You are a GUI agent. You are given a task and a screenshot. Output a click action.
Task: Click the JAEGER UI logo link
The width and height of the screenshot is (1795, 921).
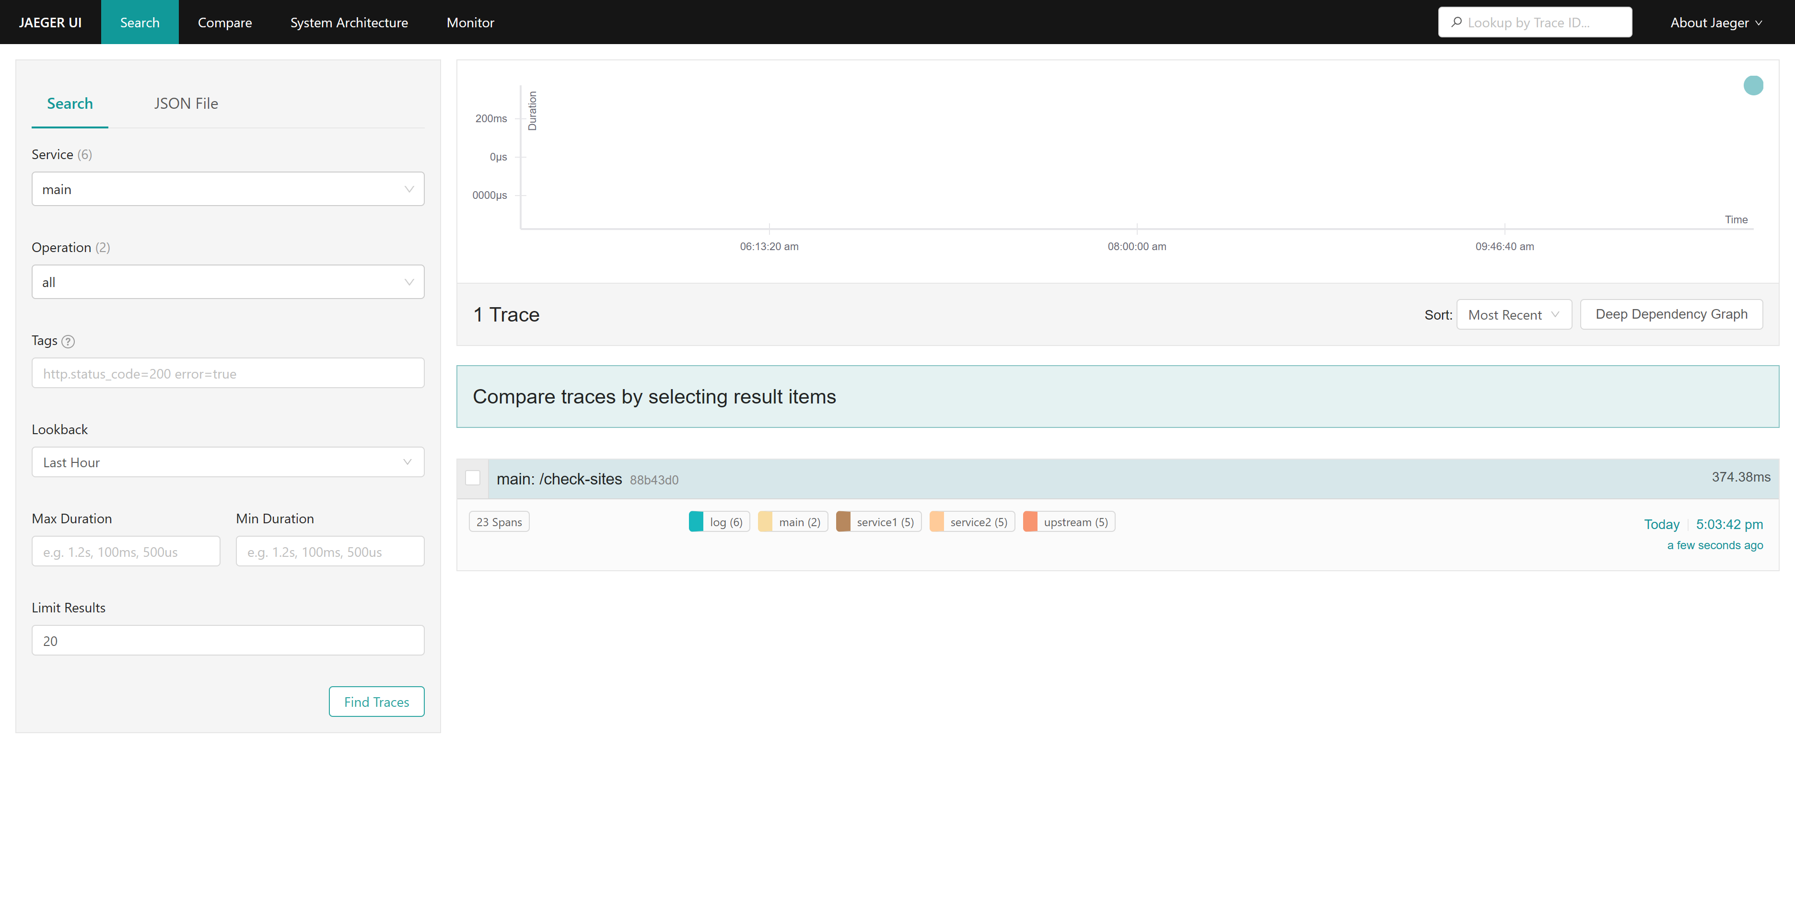[x=50, y=23]
